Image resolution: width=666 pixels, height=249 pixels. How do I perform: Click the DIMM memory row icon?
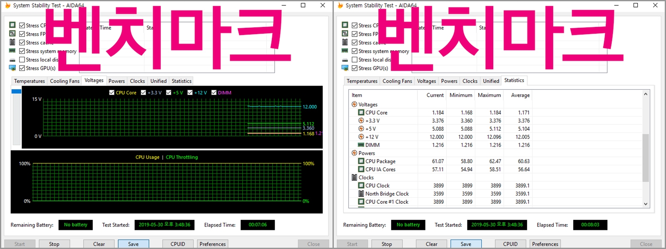click(x=361, y=145)
